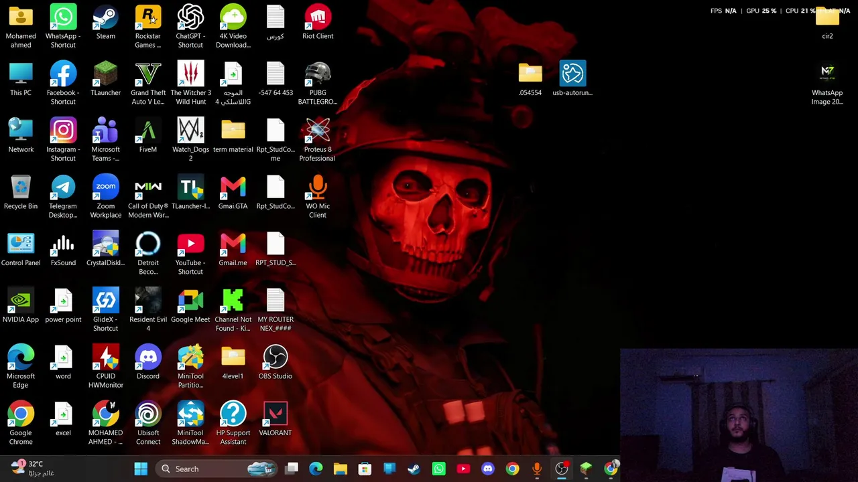Click the WO Mic Client desktop icon
This screenshot has height=482, width=858.
tap(318, 197)
